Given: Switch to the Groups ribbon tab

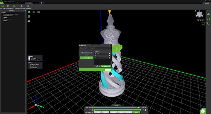Looking at the screenshot, I should pyautogui.click(x=29, y=3).
